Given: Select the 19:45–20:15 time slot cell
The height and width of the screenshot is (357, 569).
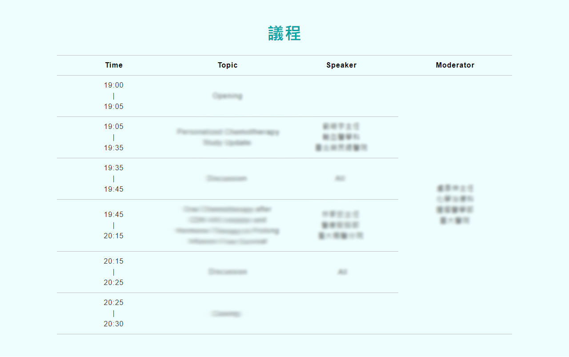Looking at the screenshot, I should point(114,225).
